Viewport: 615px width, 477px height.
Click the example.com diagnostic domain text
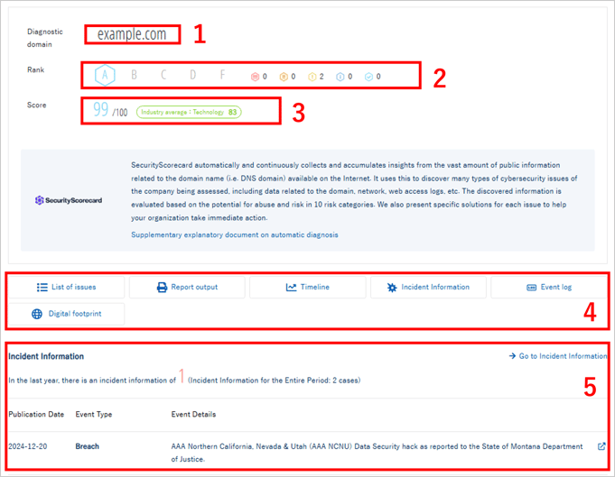click(x=132, y=35)
